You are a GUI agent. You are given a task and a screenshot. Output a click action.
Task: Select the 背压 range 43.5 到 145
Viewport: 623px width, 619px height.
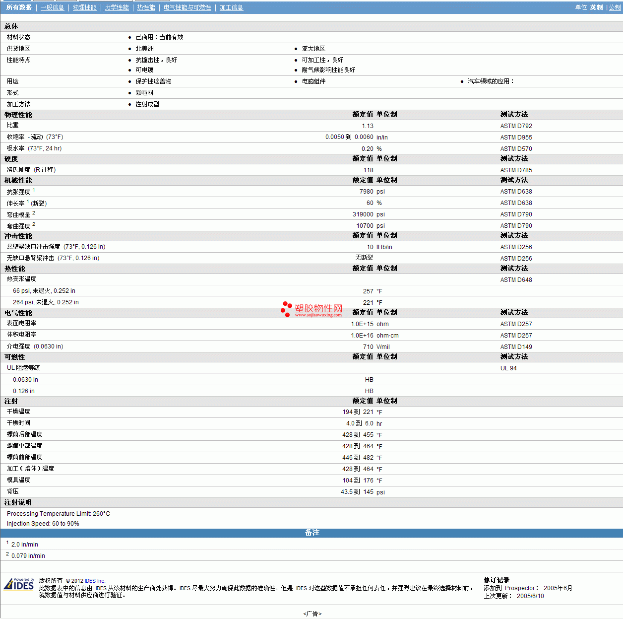point(357,492)
